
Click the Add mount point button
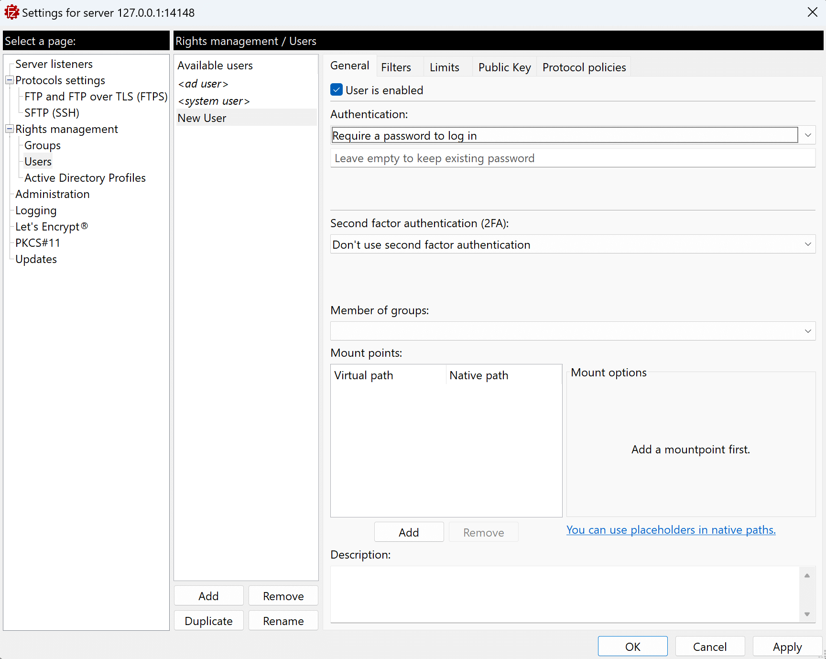tap(409, 532)
